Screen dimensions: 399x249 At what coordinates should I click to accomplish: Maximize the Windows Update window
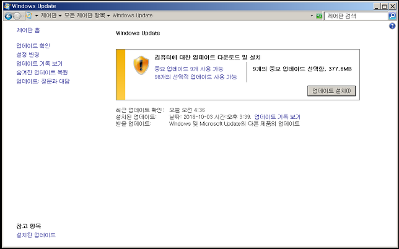tap(385, 6)
